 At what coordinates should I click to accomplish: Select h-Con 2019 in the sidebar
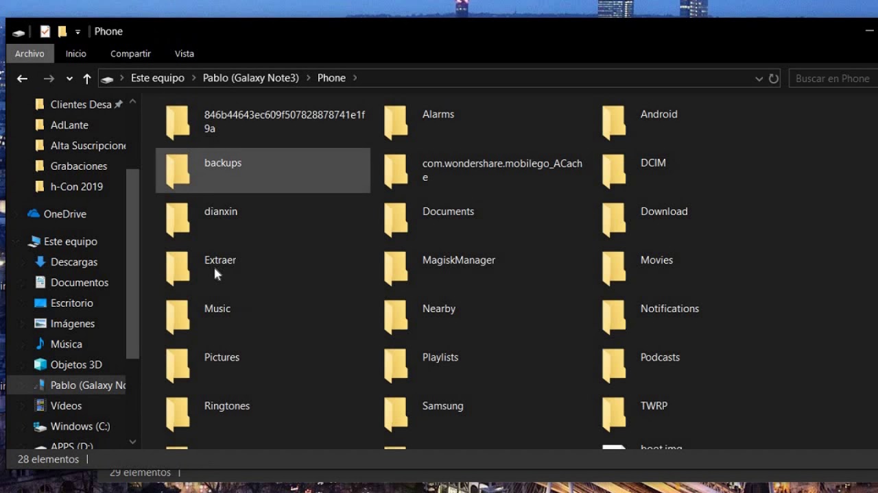(x=77, y=186)
